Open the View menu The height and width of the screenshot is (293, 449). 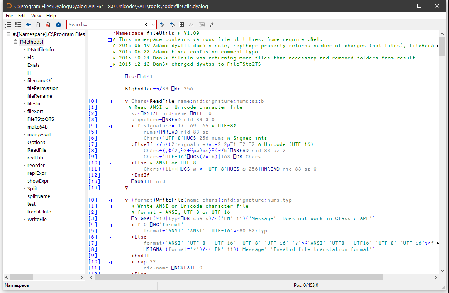point(36,16)
